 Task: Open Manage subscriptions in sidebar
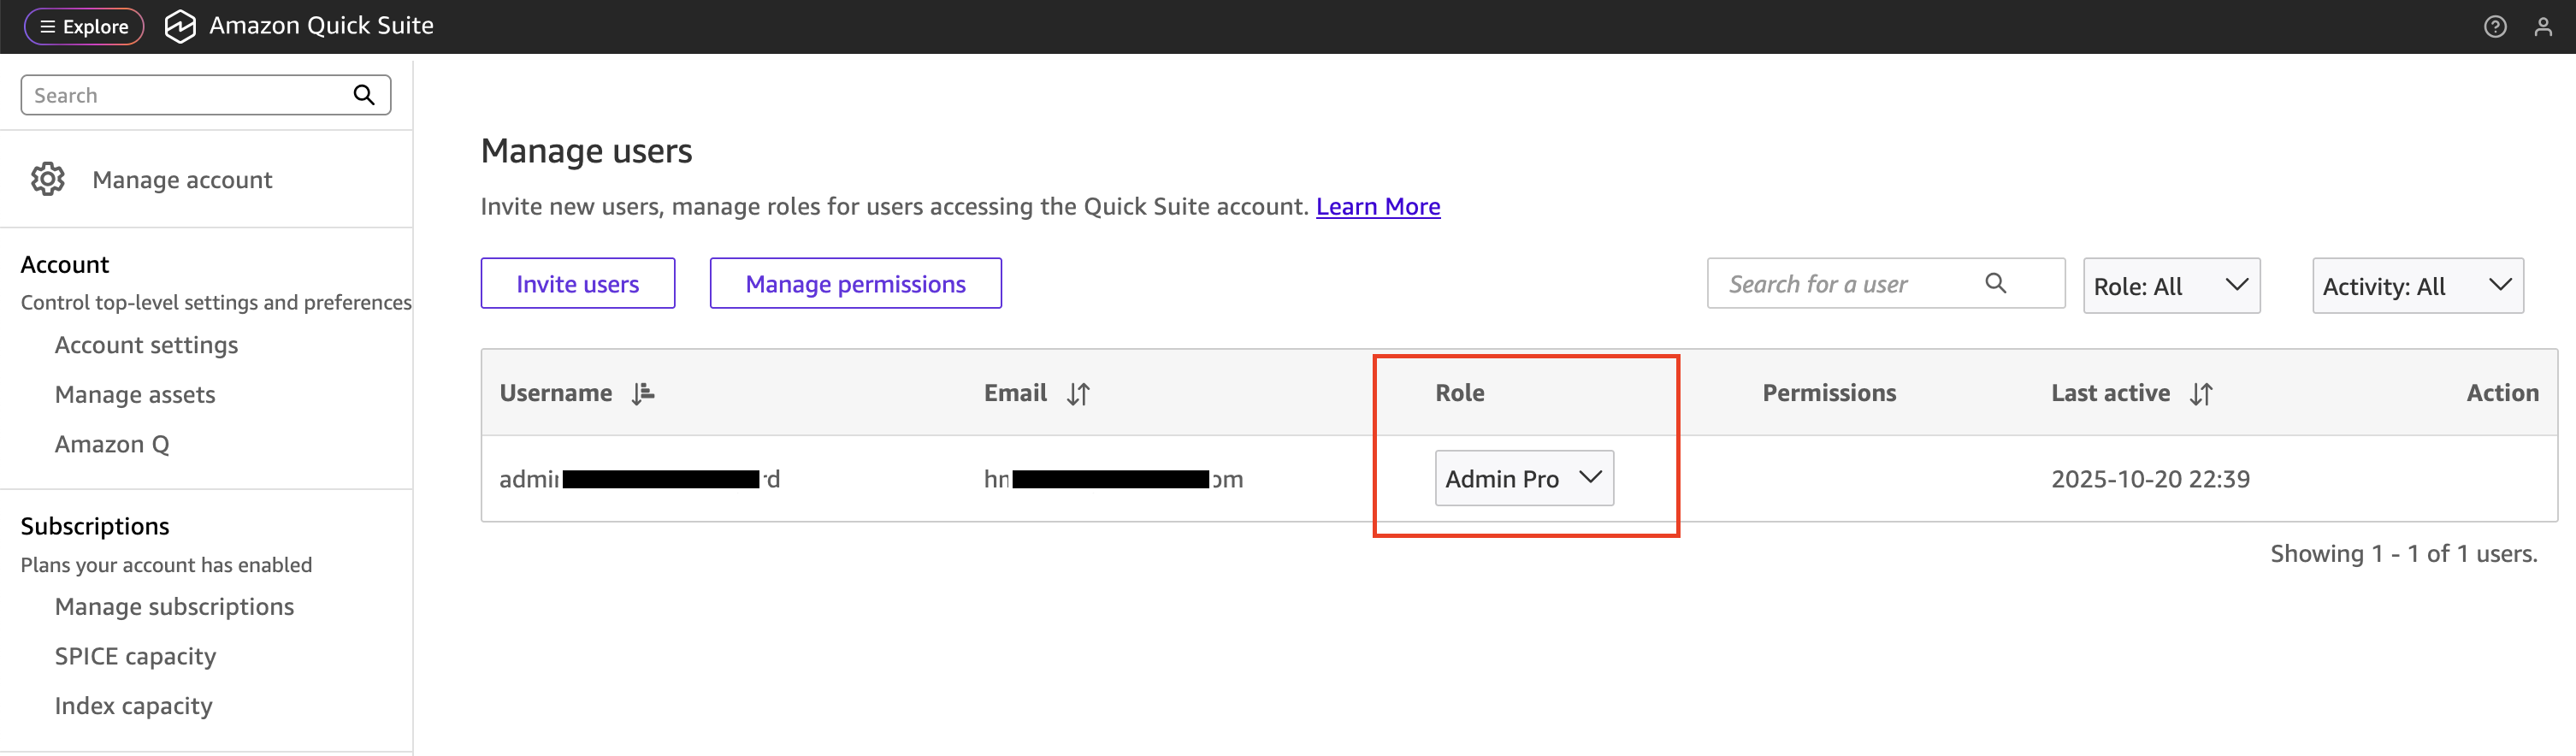(x=174, y=607)
